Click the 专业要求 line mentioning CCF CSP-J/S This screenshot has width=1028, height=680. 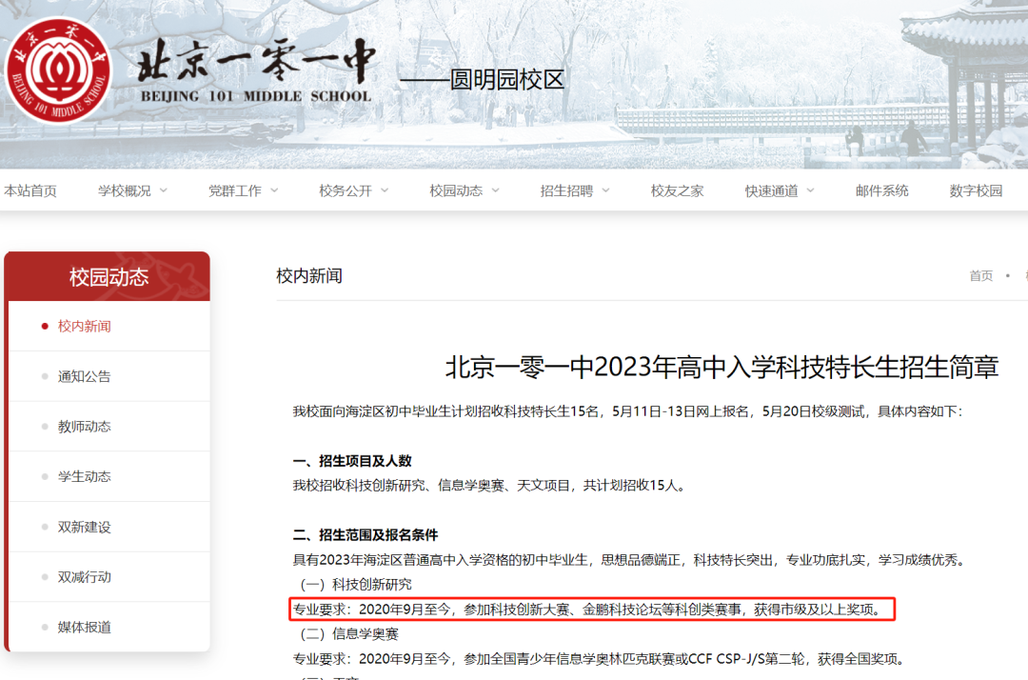tap(599, 659)
